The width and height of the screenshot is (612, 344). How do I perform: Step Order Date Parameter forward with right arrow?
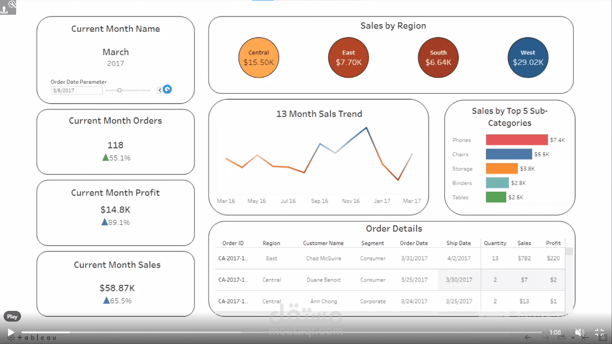pyautogui.click(x=167, y=90)
